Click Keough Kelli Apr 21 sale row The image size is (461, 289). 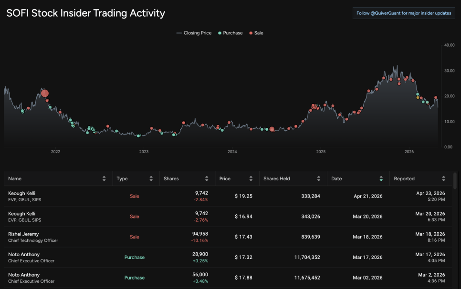pyautogui.click(x=191, y=196)
